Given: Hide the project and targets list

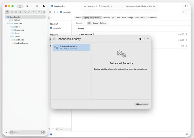Looking at the screenshot, I should pyautogui.click(x=50, y=18).
